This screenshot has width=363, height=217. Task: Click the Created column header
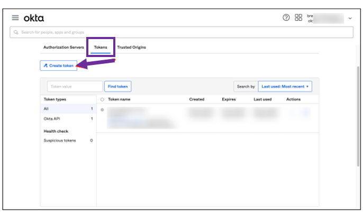pos(197,99)
